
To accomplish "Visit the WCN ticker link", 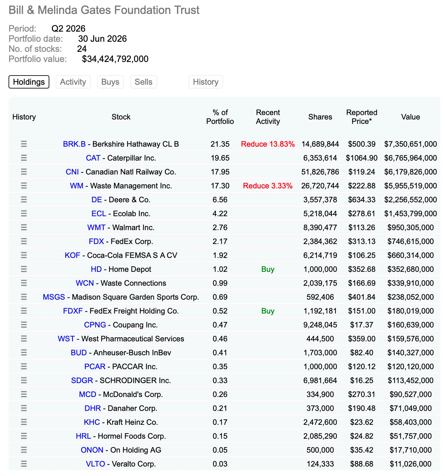I will [85, 283].
